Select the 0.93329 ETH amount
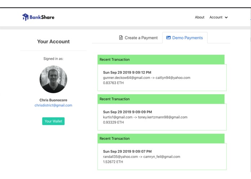The image size is (251, 179). click(x=113, y=122)
